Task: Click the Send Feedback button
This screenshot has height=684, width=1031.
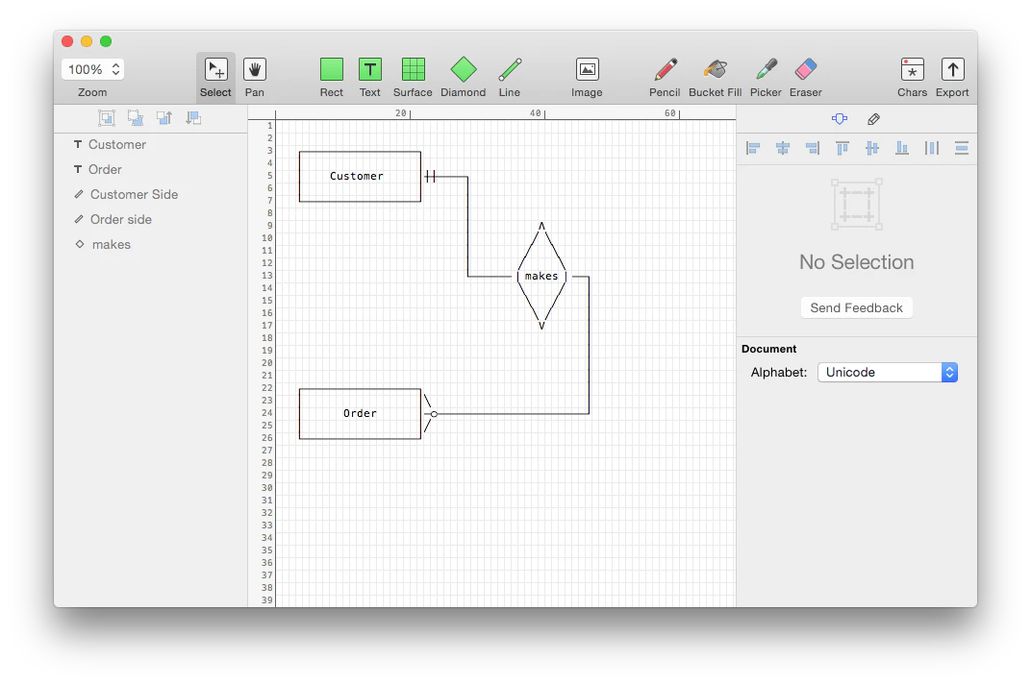Action: (856, 307)
